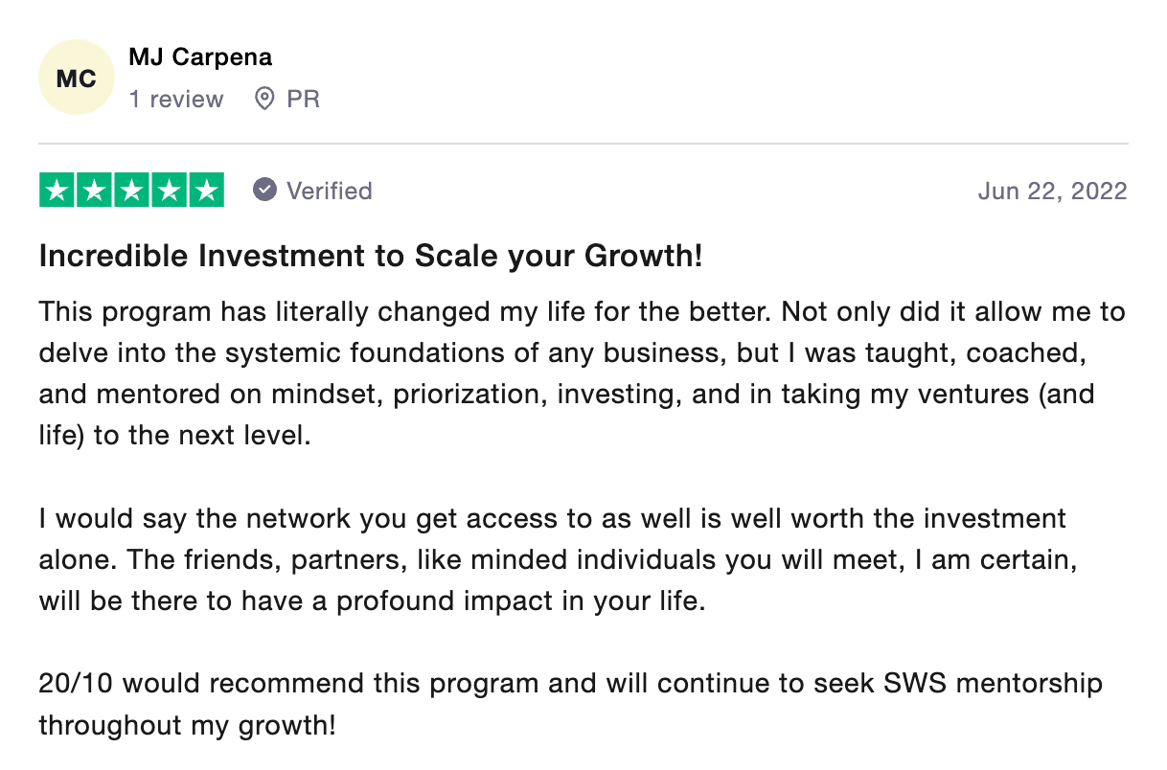Click the paragraph starting 'I would say the network'
This screenshot has width=1167, height=770.
click(556, 561)
